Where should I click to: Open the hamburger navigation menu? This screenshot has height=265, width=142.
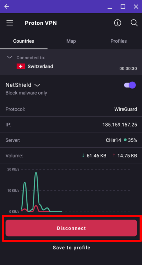pyautogui.click(x=10, y=23)
